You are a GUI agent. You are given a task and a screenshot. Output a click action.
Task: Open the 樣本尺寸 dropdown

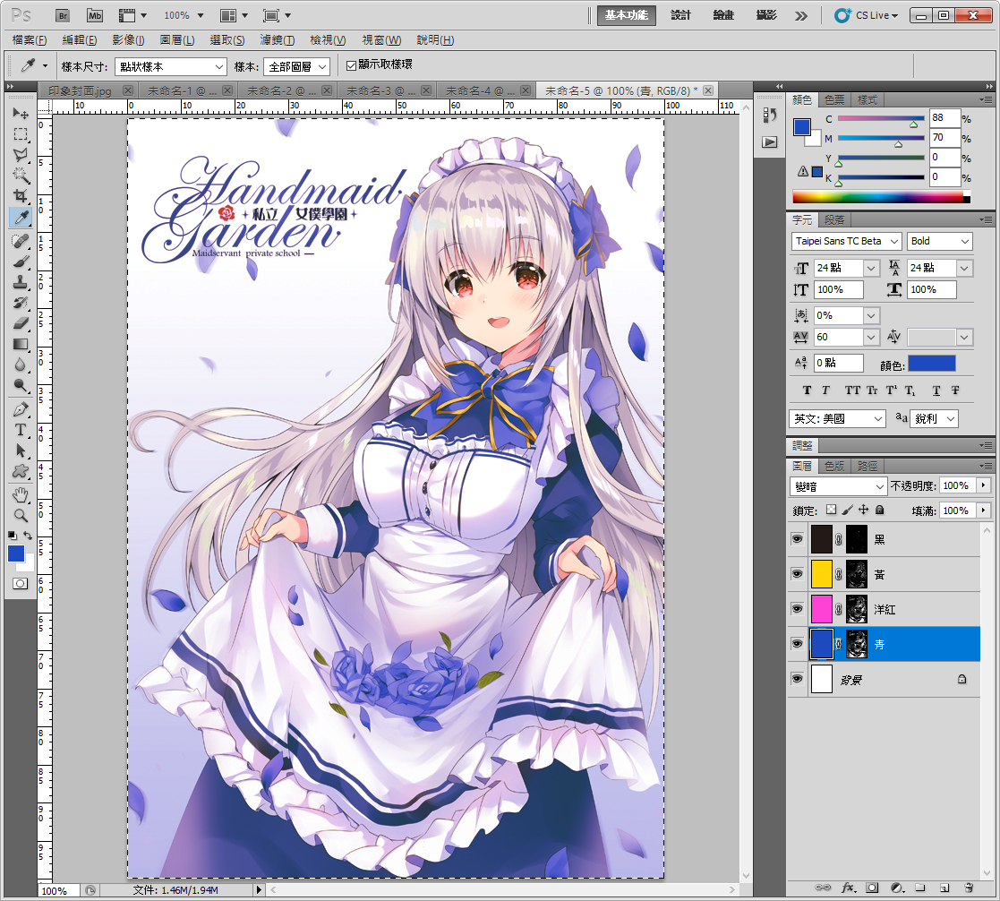click(171, 66)
